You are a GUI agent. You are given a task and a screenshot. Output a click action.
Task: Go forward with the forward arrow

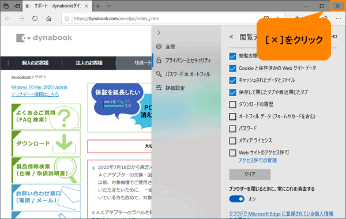[x=21, y=19]
